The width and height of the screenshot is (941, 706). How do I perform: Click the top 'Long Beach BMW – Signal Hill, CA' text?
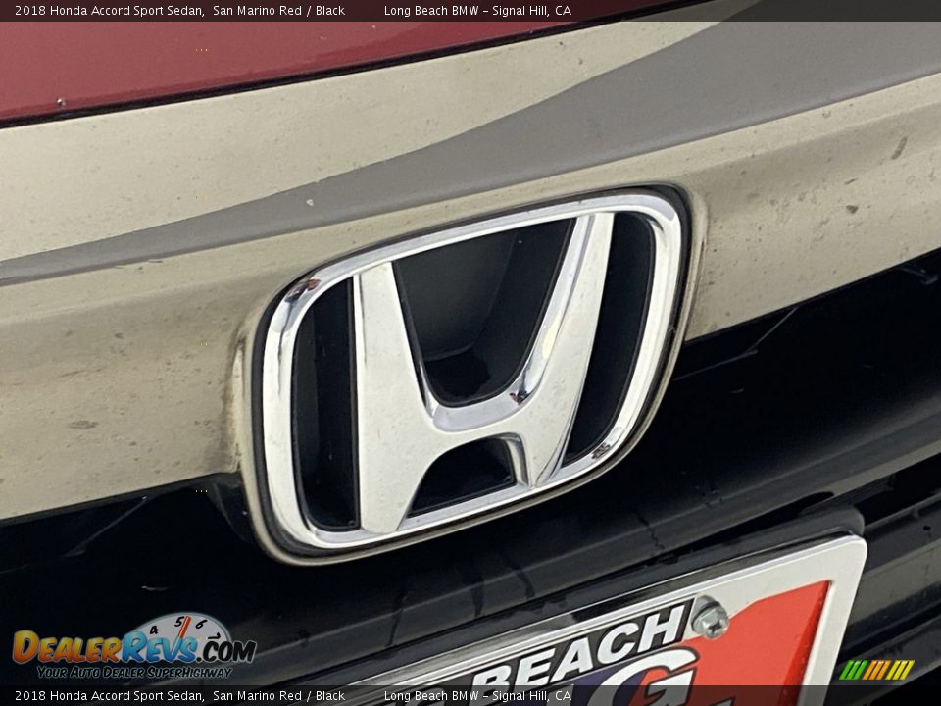[477, 10]
